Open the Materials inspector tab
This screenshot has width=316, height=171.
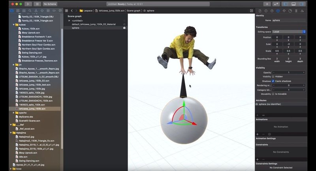(290, 11)
